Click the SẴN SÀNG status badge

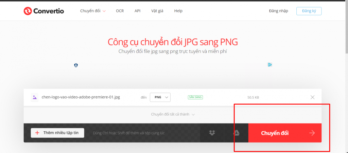click(195, 97)
